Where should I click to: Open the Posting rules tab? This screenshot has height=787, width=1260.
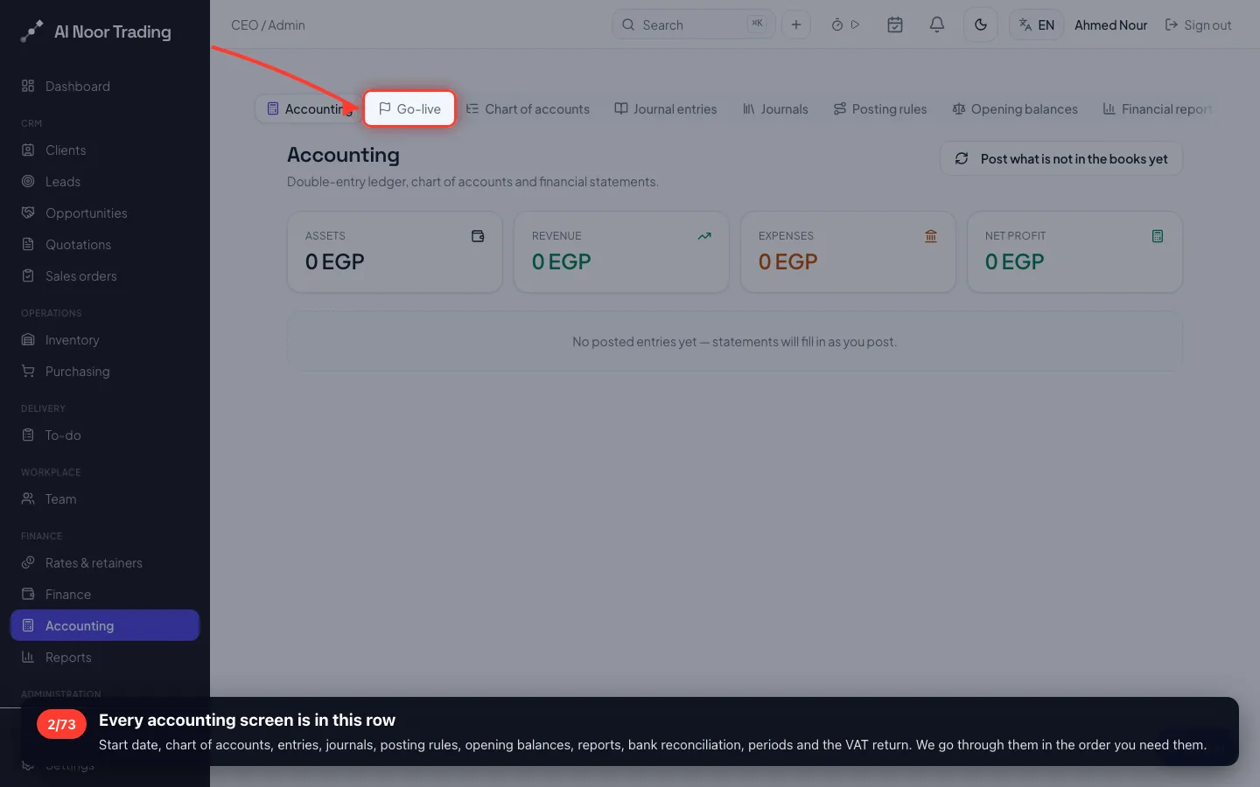coord(880,108)
